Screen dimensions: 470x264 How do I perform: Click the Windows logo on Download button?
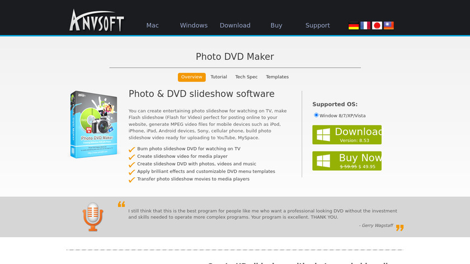323,135
